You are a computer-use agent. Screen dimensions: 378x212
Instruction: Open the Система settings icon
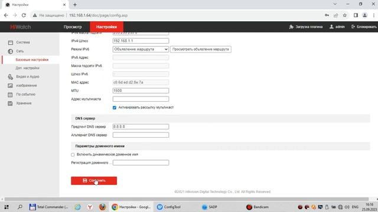11,42
